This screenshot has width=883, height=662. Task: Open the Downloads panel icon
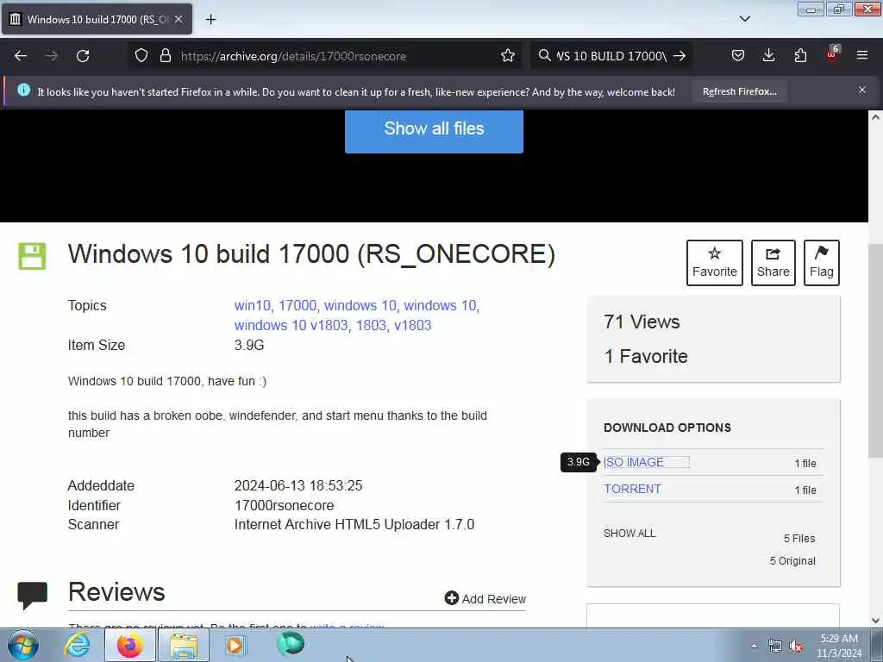[768, 56]
